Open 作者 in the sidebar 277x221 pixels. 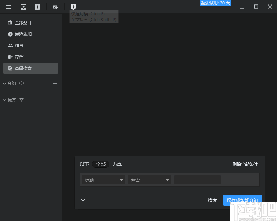tap(31, 46)
